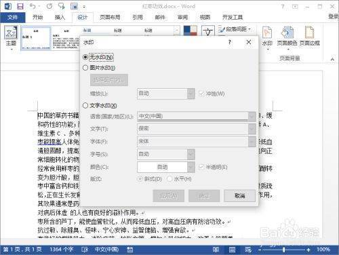The image size is (339, 255).
Task: Click the macro recording icon in status bar
Action: 129,250
